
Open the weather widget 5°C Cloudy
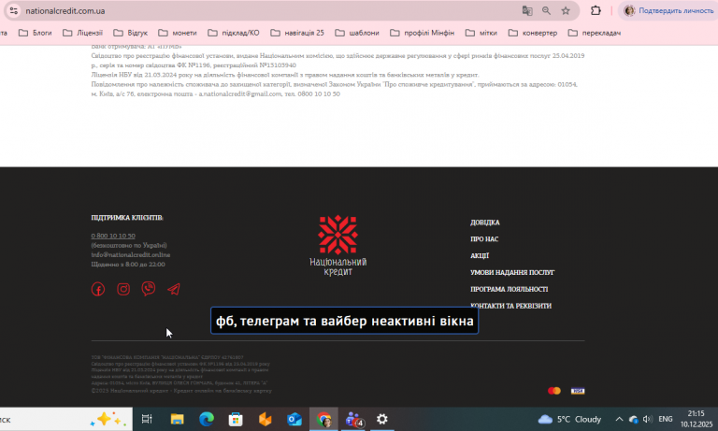pos(569,419)
